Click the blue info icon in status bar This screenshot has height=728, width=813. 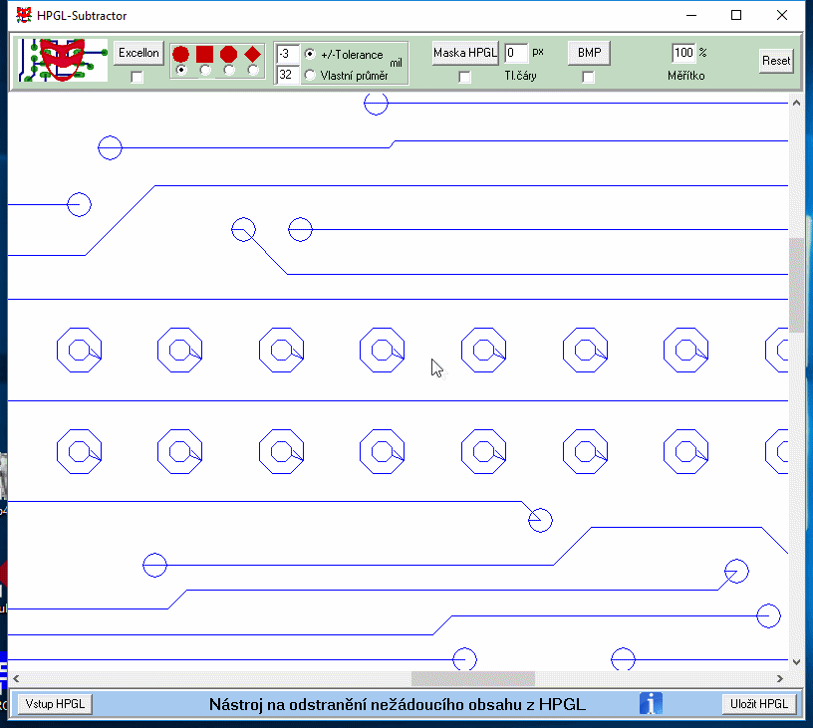(651, 704)
